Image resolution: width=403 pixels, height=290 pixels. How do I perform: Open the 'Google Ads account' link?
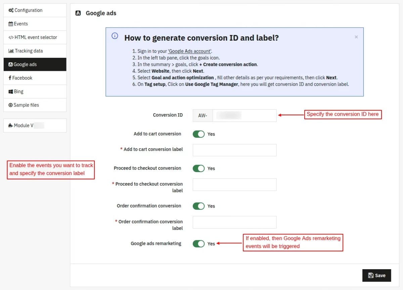click(190, 51)
